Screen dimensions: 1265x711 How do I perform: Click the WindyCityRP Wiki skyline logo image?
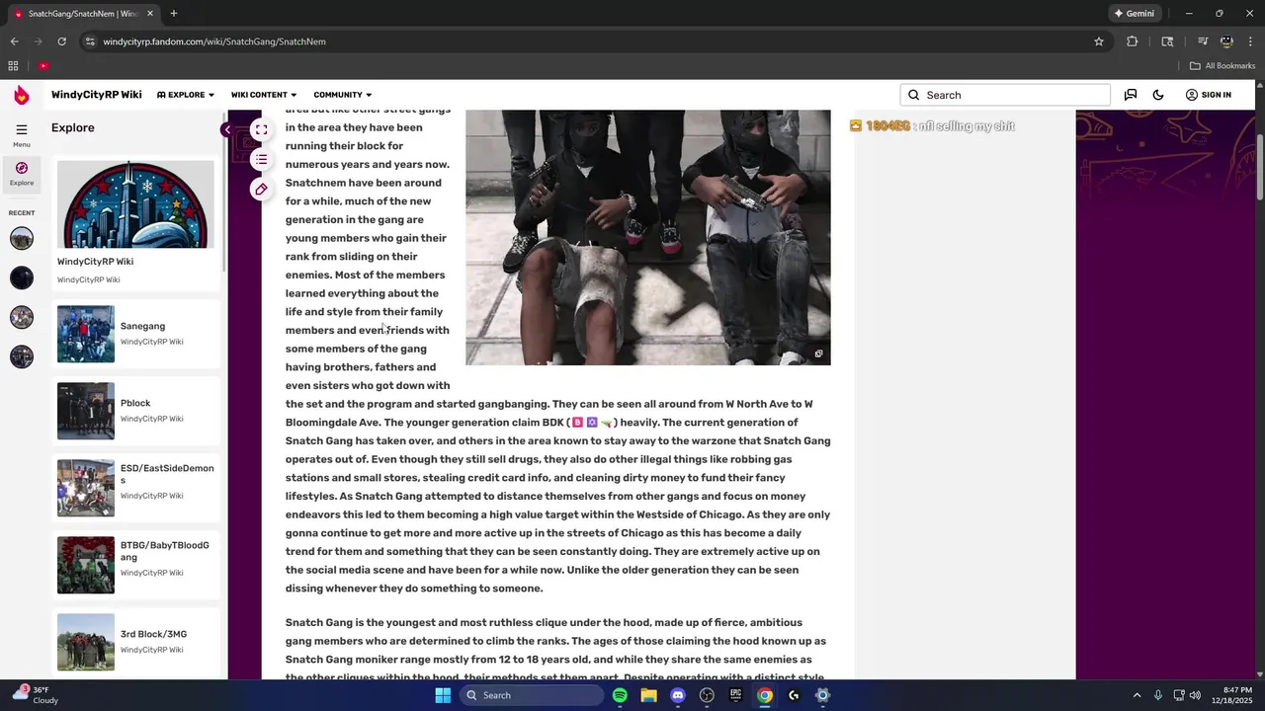[135, 204]
